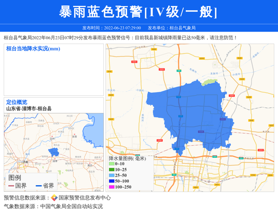Viewport: 278px width, 218px height.
Task: Pick the dark blue 50~100 legend swatch
Action: [112, 181]
